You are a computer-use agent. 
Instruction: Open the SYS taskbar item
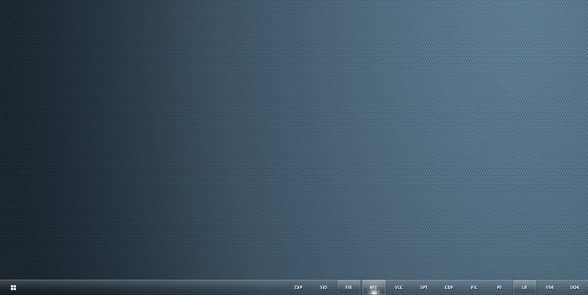324,287
